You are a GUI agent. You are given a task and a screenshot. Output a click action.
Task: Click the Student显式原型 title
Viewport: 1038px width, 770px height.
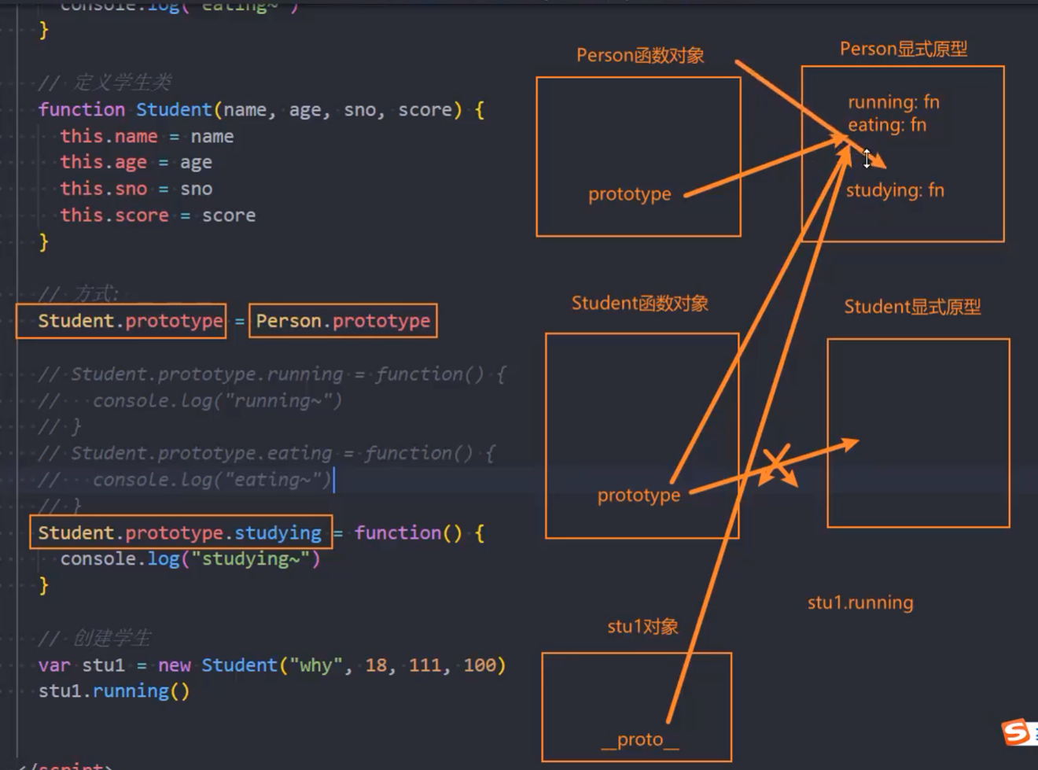click(912, 307)
